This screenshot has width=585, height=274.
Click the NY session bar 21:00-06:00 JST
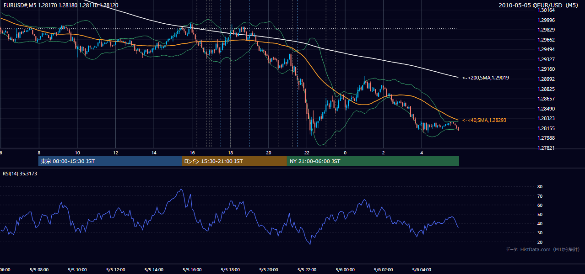click(x=373, y=161)
